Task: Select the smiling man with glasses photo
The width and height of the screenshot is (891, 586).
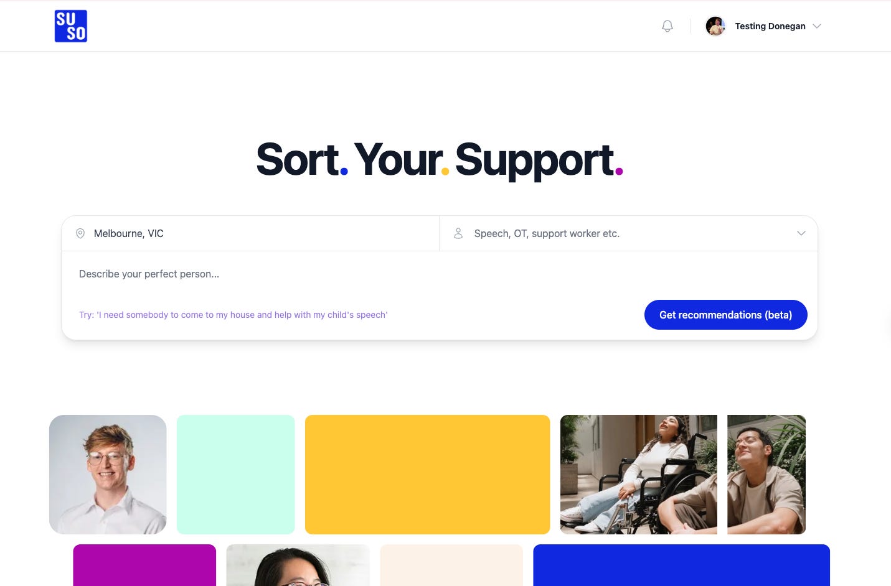Action: (108, 475)
